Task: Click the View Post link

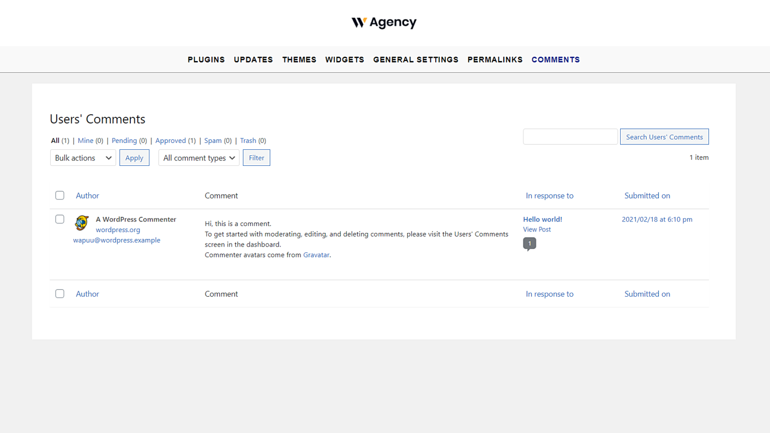Action: click(537, 230)
